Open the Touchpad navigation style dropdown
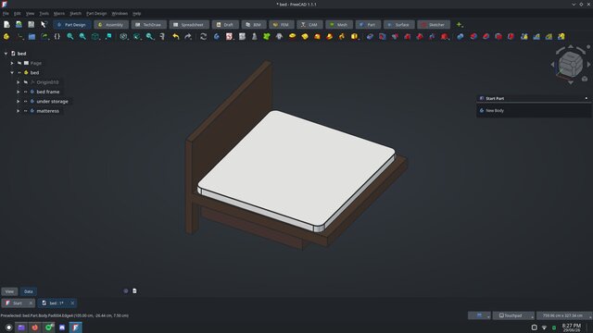593x333 pixels. (513, 315)
